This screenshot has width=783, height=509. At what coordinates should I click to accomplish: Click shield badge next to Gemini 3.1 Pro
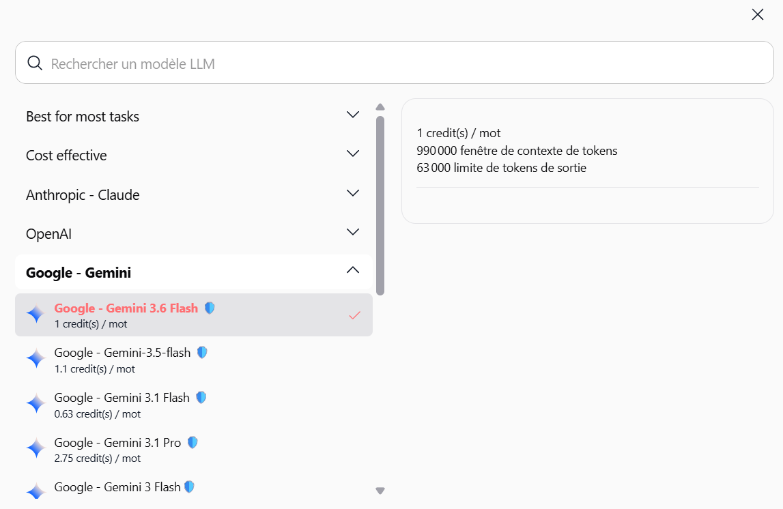click(193, 443)
